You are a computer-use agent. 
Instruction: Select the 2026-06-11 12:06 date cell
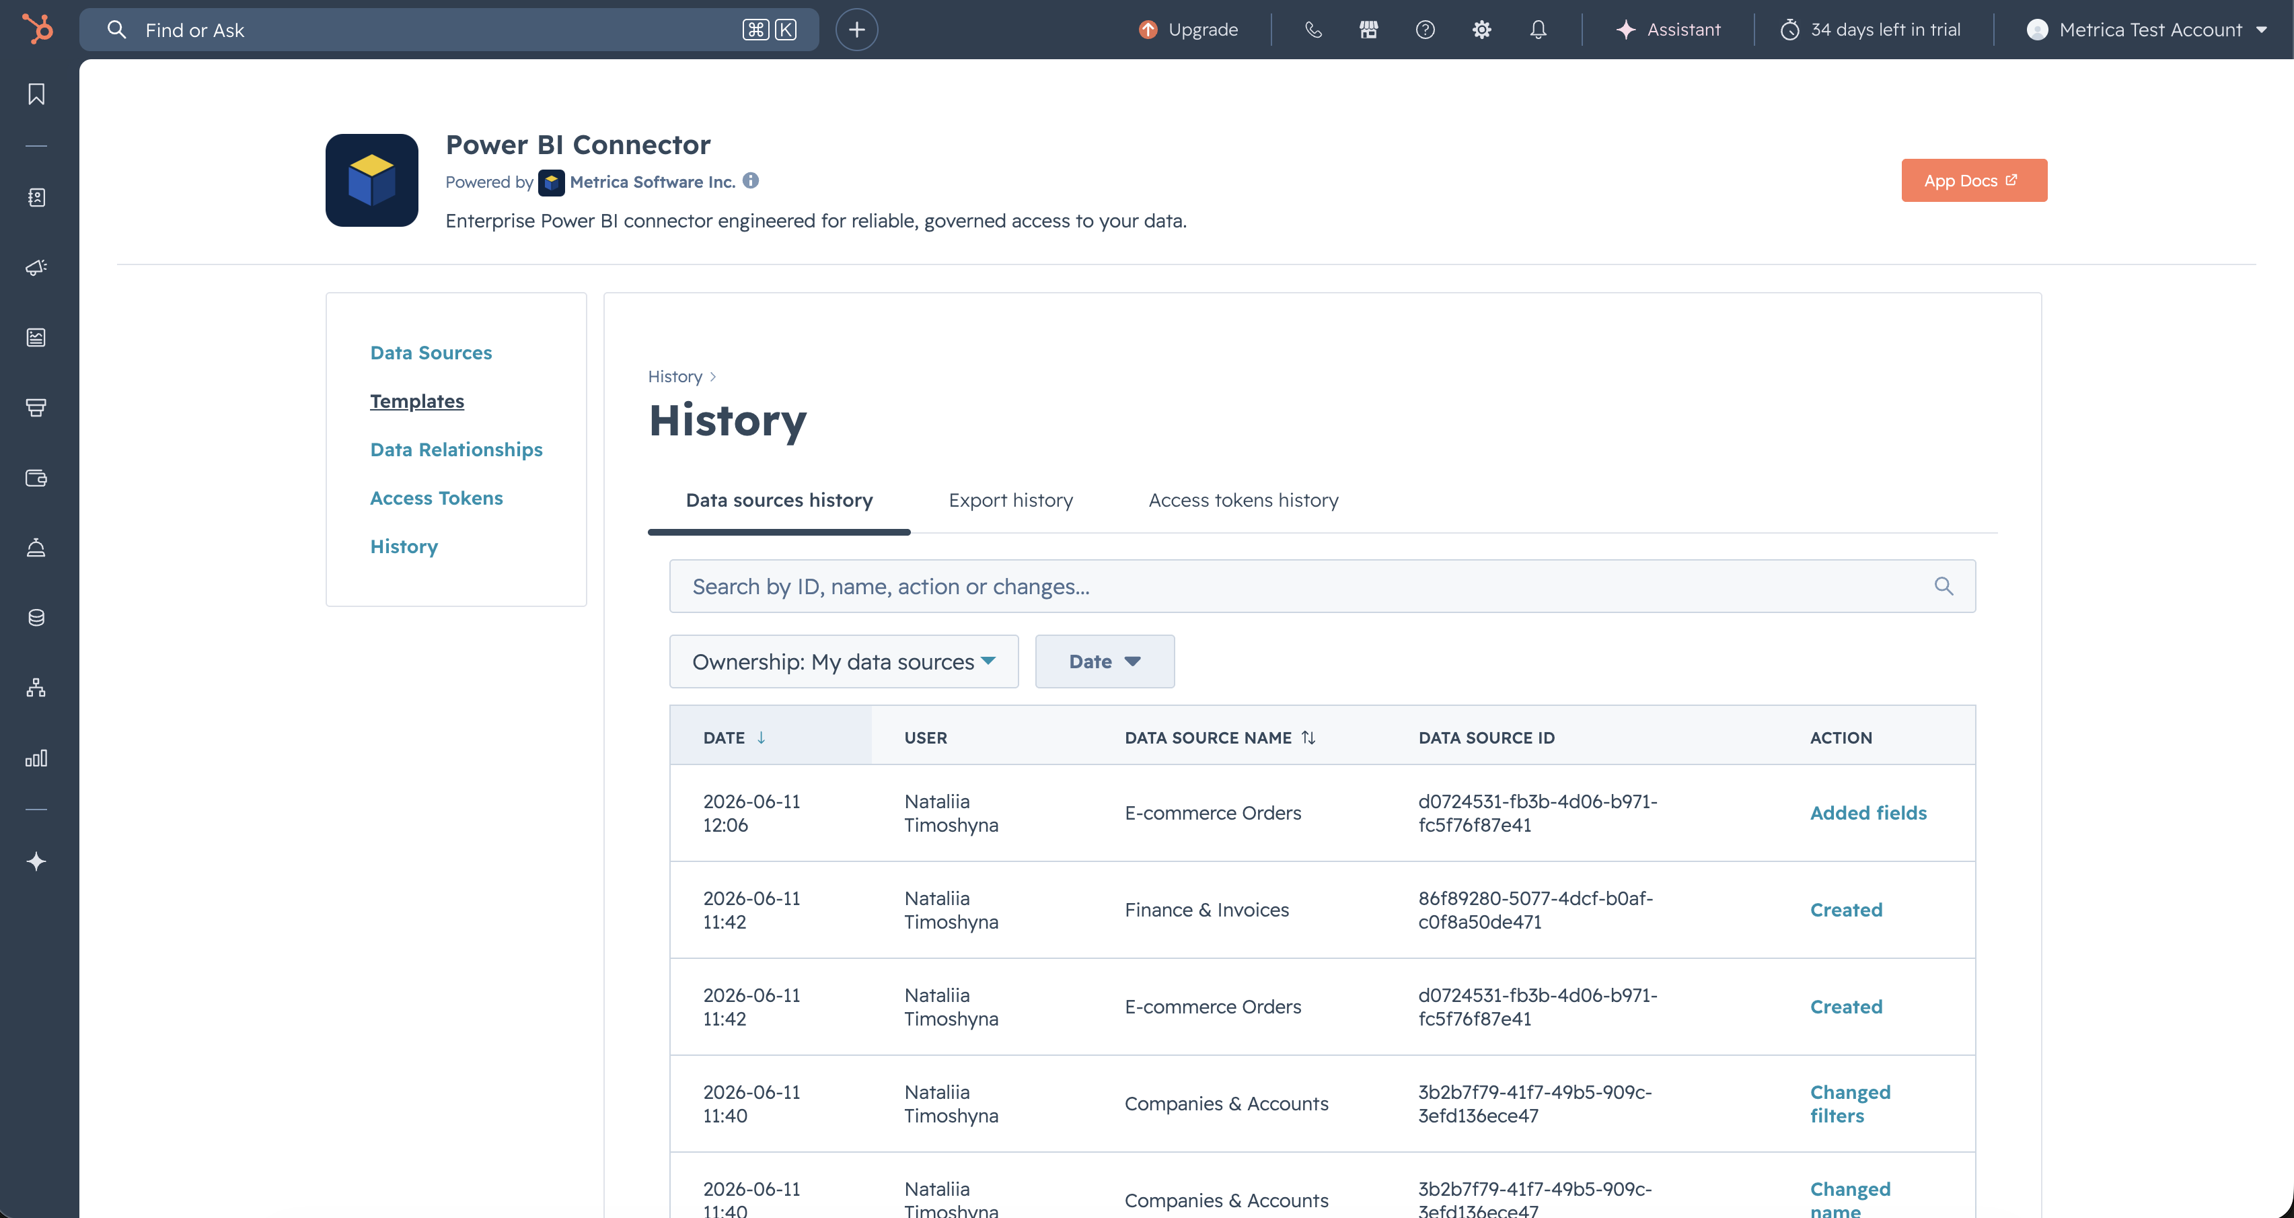click(751, 813)
